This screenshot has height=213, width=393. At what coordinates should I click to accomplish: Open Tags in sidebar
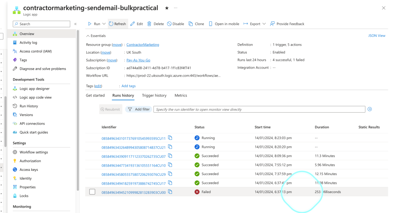click(23, 60)
